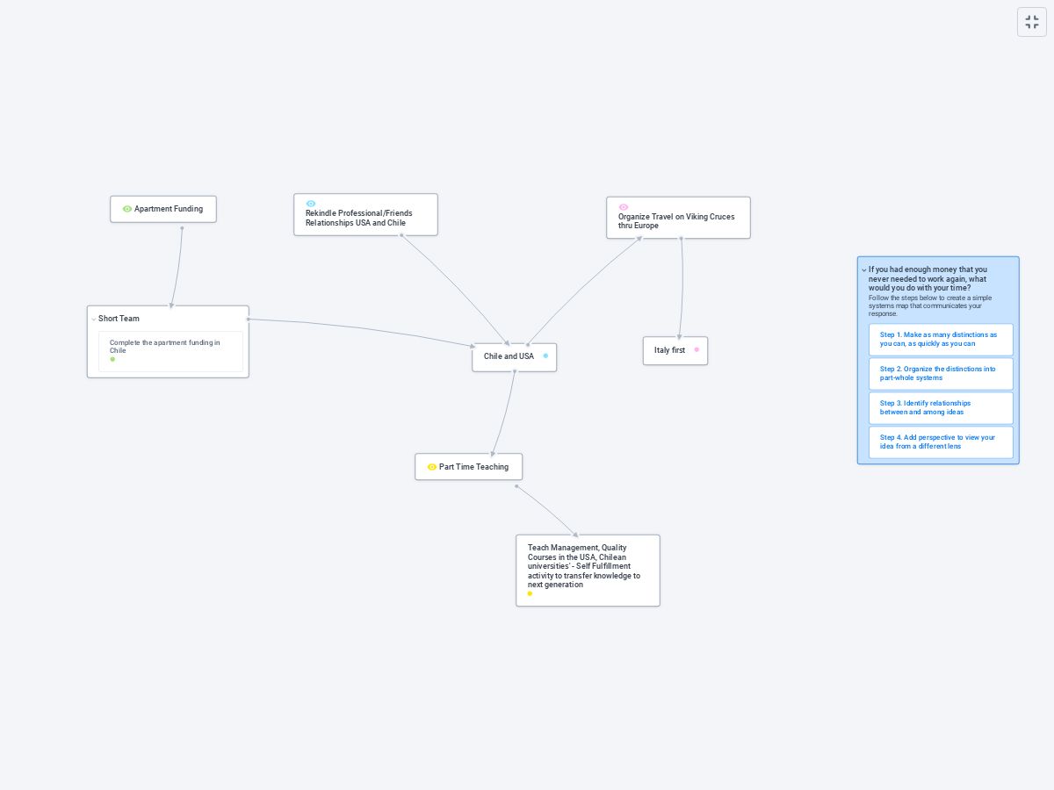Image resolution: width=1054 pixels, height=790 pixels.
Task: Click the yellow dot under Teach Management card
Action: coord(530,593)
